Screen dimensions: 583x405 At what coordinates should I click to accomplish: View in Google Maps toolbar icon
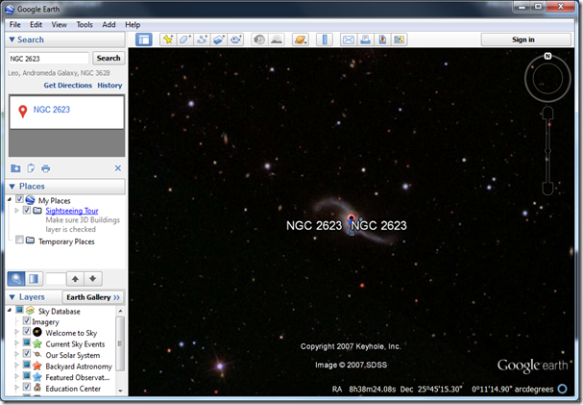click(x=399, y=39)
